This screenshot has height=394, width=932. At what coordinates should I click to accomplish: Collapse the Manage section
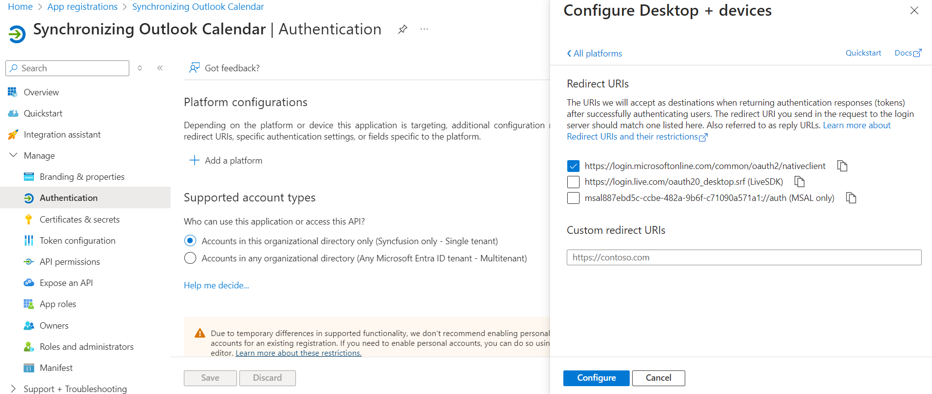13,156
